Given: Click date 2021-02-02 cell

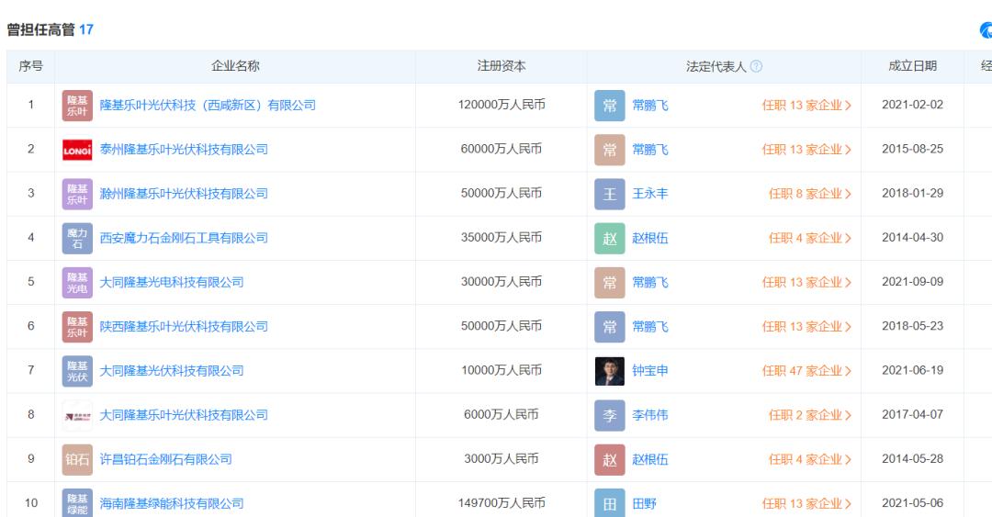Looking at the screenshot, I should pyautogui.click(x=912, y=105).
